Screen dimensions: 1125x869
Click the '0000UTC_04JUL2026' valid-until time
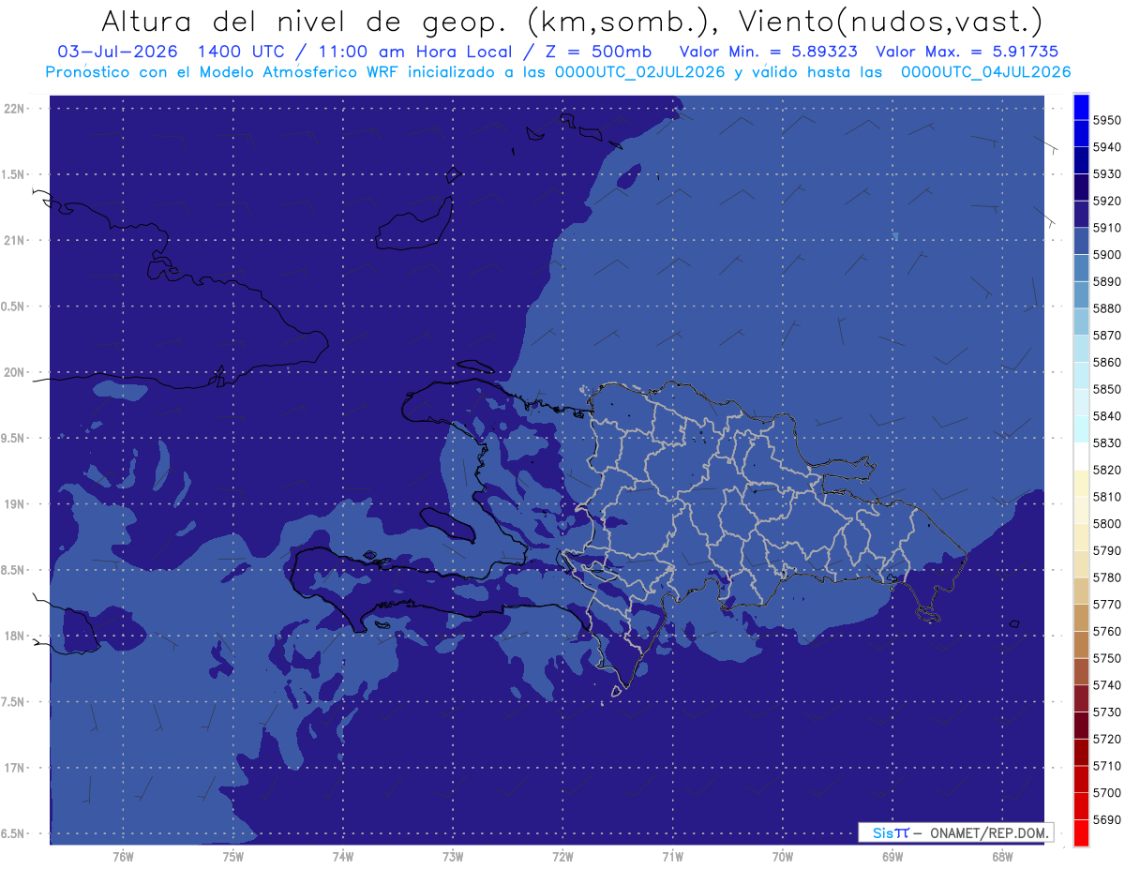click(x=985, y=72)
